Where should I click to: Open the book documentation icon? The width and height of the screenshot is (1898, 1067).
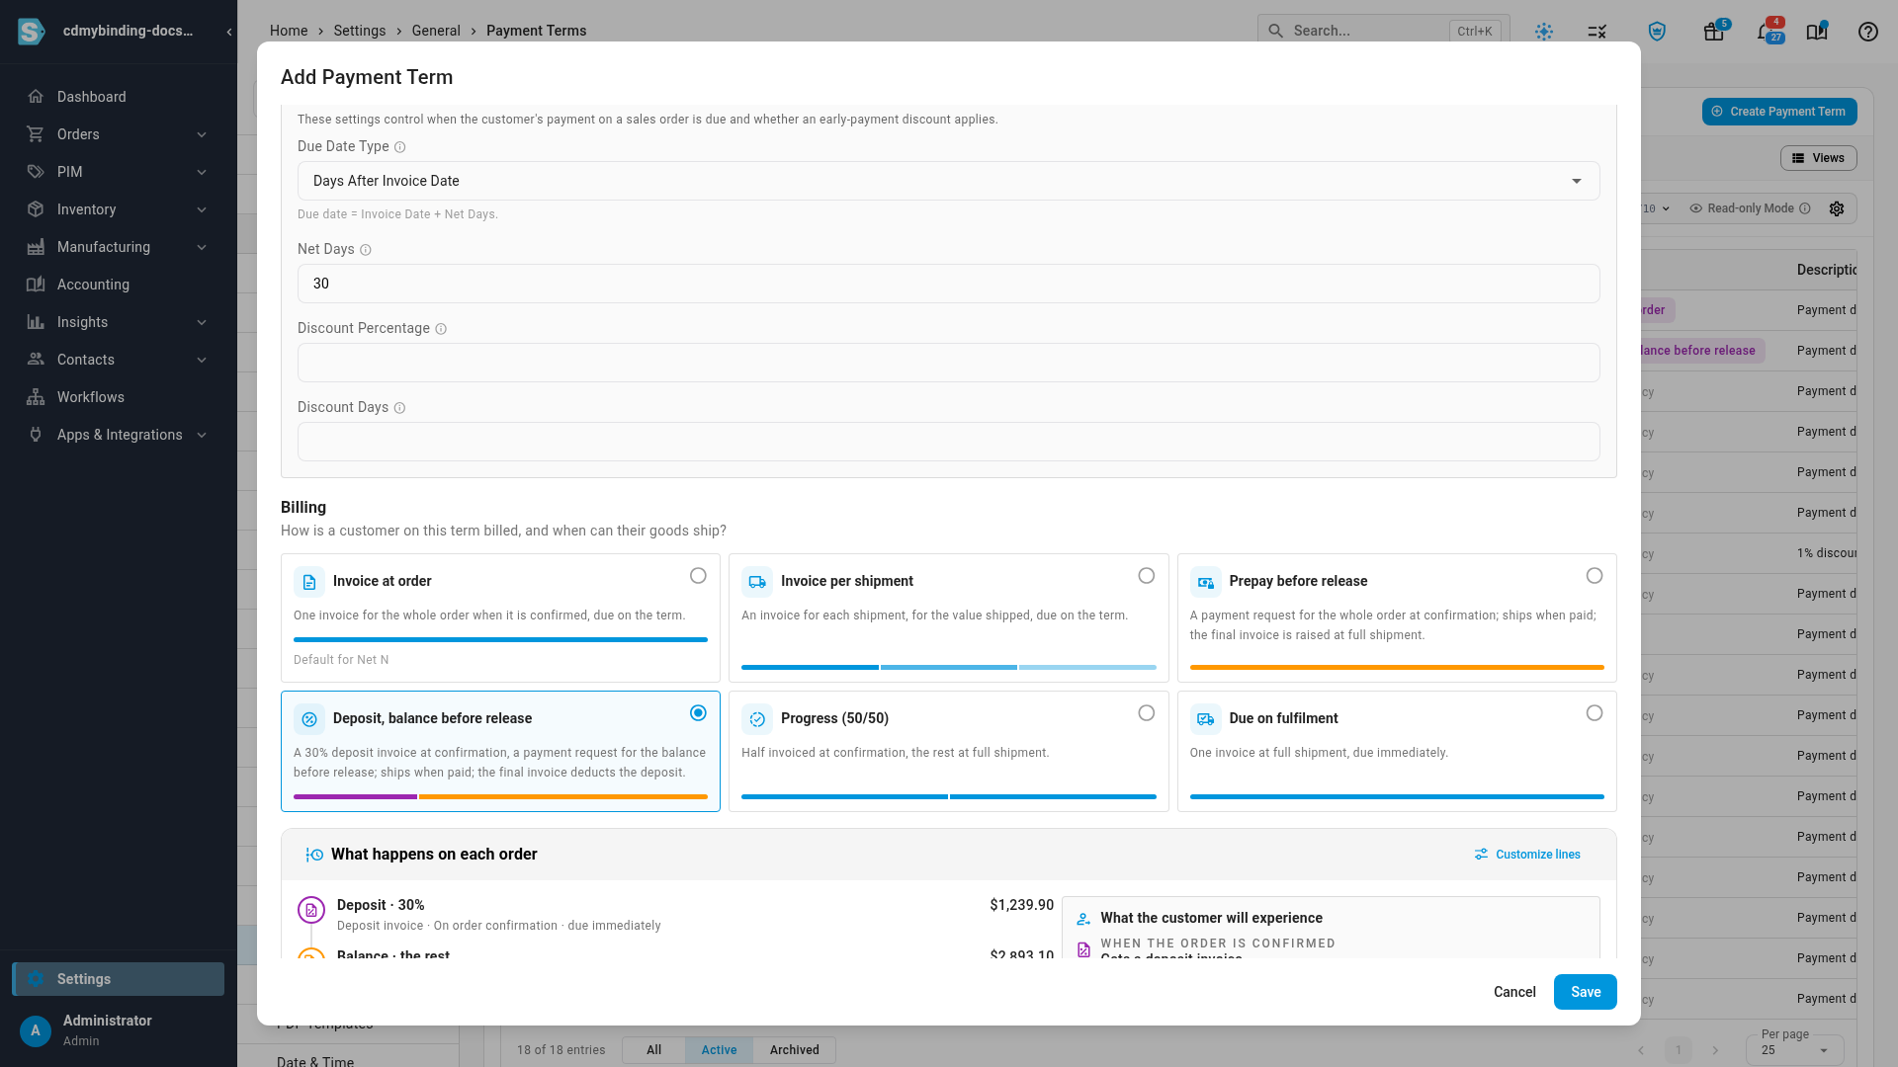[1817, 32]
